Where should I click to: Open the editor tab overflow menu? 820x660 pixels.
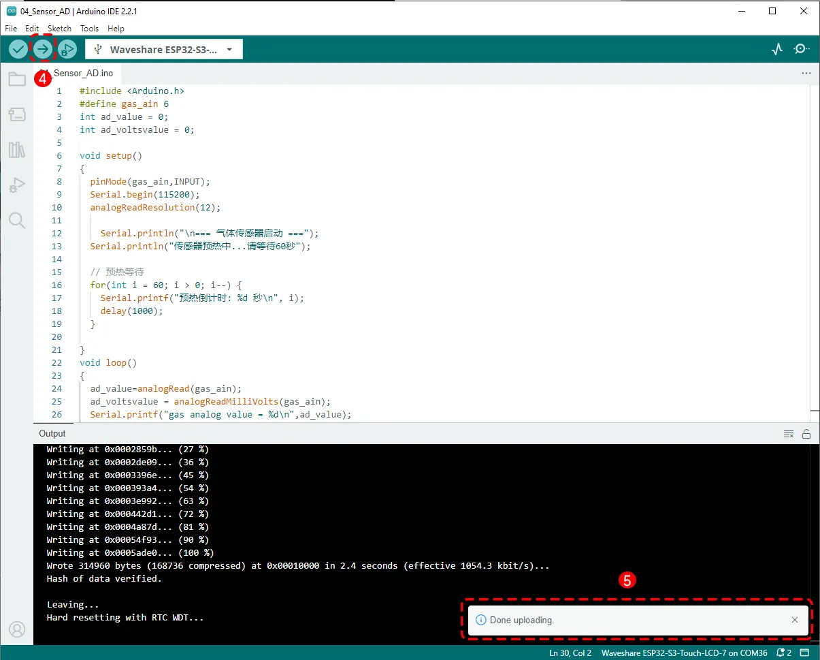click(x=806, y=73)
